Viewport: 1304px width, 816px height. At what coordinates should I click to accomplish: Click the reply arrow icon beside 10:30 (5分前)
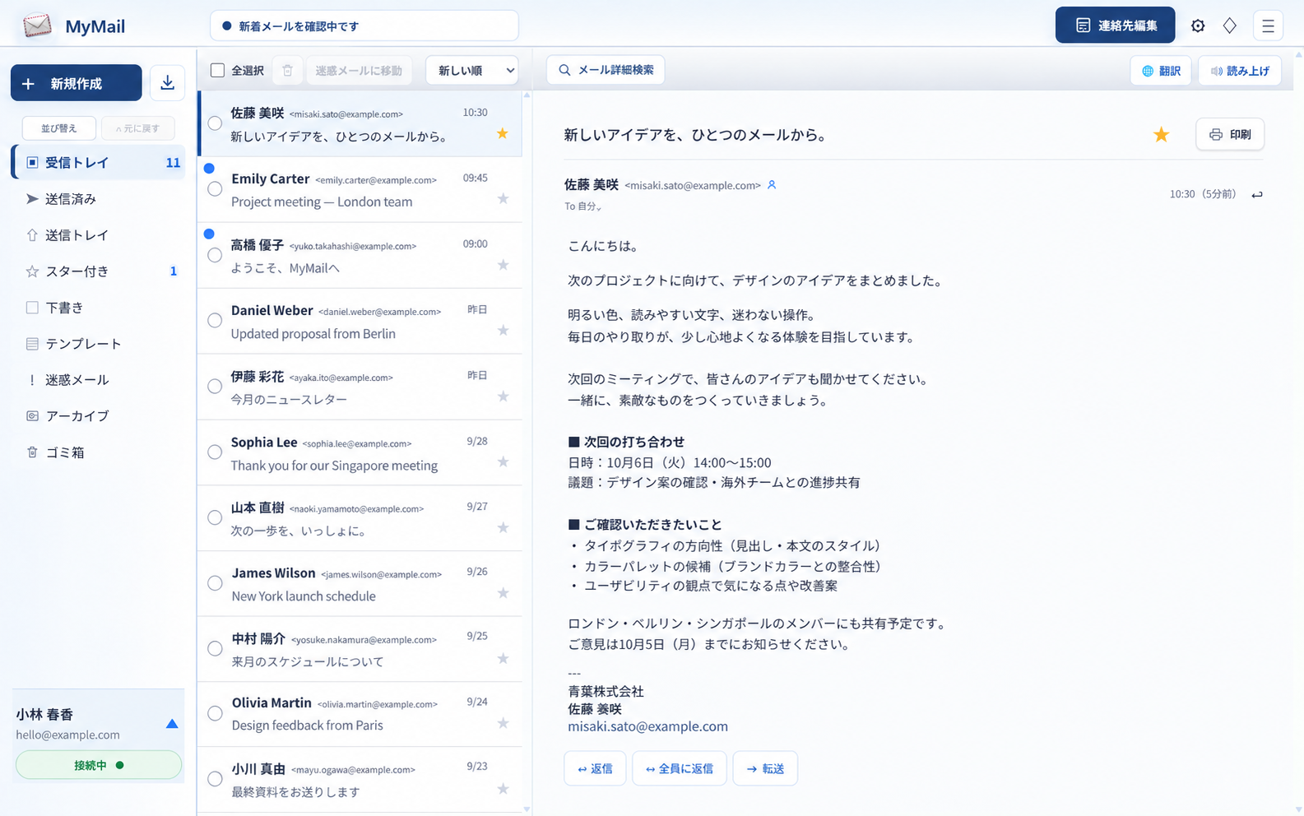click(x=1256, y=195)
